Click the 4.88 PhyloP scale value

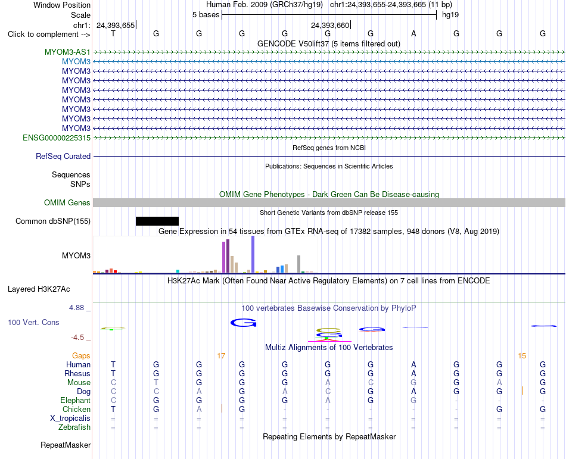(76, 308)
